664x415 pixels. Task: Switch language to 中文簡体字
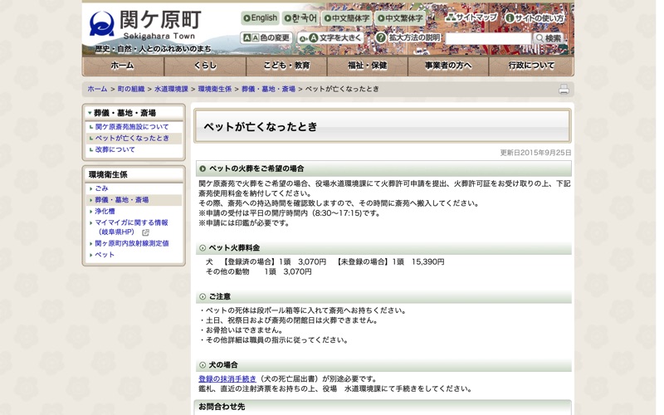(346, 18)
